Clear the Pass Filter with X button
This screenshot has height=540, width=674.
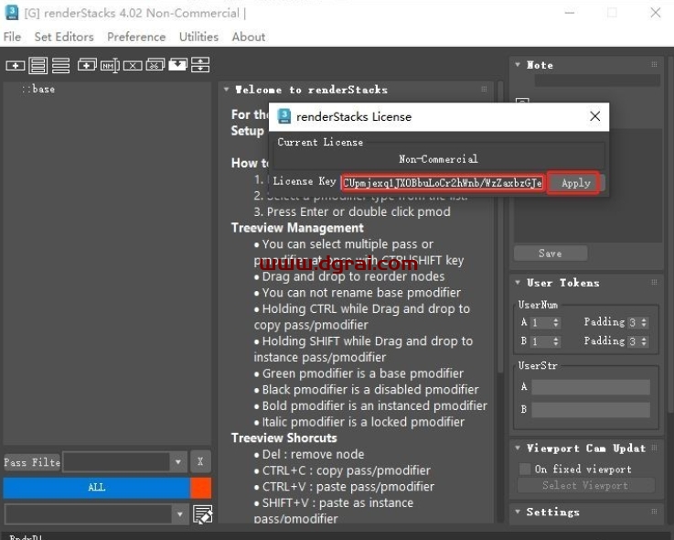point(200,461)
